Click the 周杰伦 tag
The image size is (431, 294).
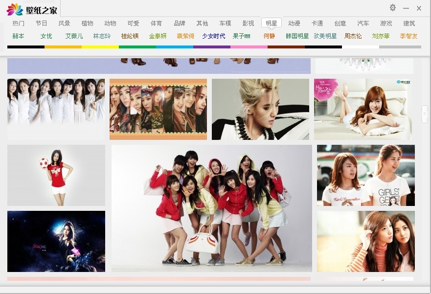point(353,36)
